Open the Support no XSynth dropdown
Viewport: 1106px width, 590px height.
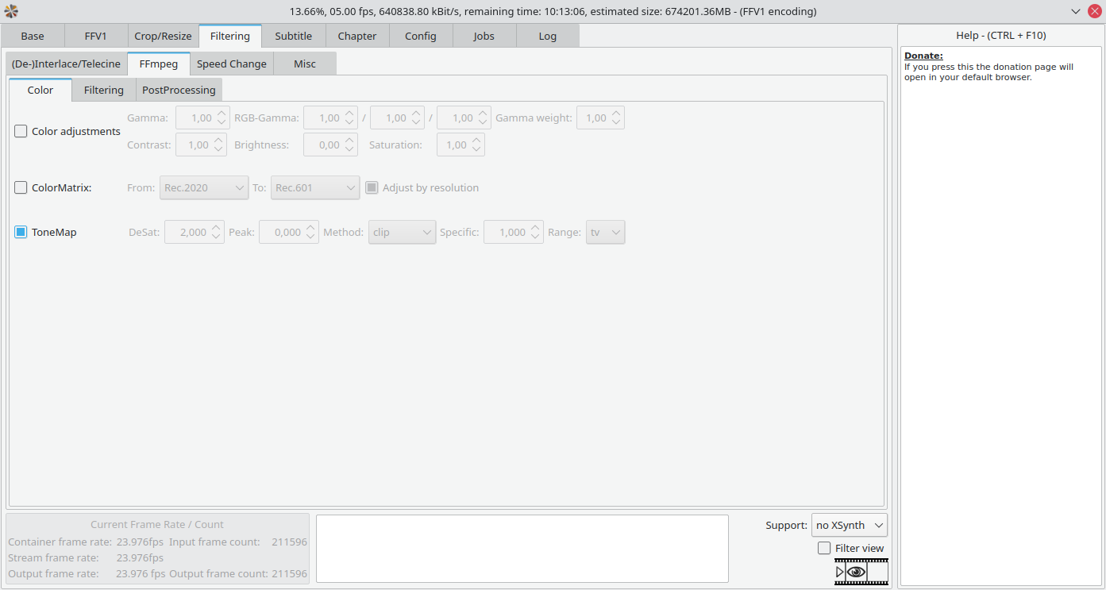point(849,526)
